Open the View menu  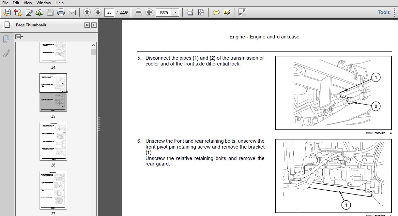(28, 3)
